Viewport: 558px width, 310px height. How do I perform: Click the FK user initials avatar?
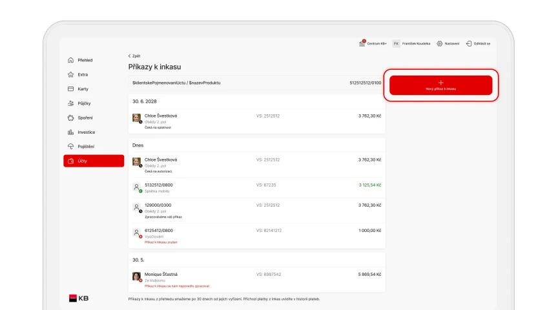396,43
